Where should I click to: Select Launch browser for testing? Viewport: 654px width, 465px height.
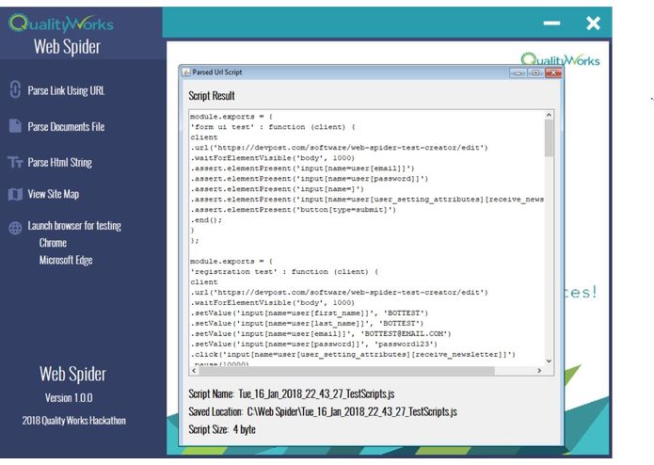coord(74,226)
